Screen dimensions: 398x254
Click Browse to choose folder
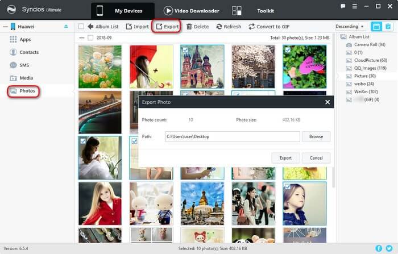[316, 136]
